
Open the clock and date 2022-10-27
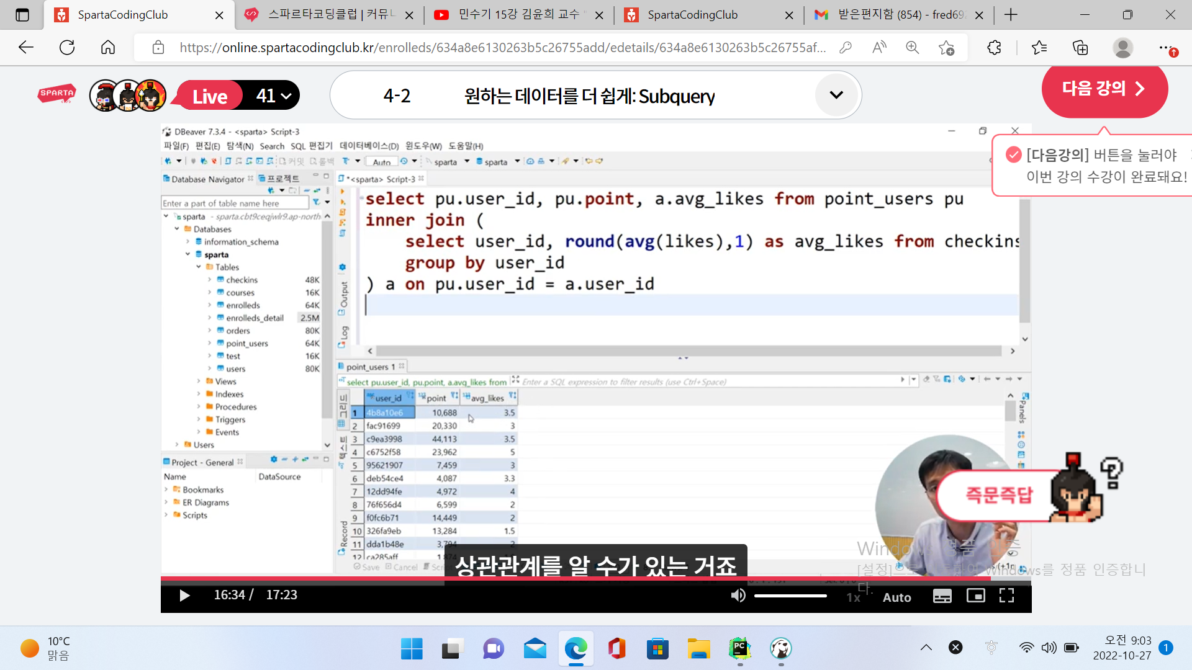(1122, 648)
